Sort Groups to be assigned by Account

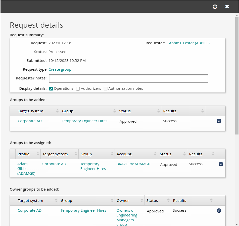tap(124, 154)
